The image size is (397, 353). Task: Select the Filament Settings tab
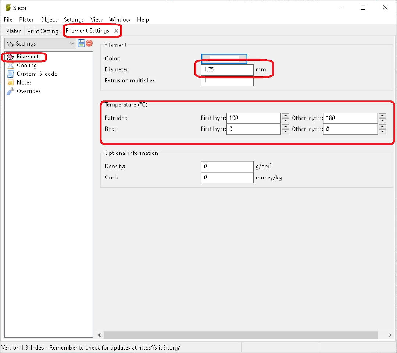(x=87, y=31)
